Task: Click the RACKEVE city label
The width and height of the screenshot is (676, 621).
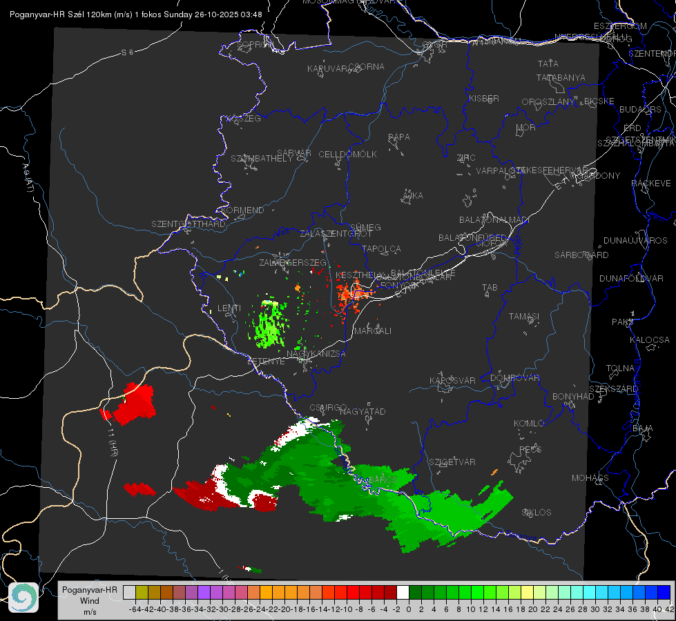Action: click(651, 184)
